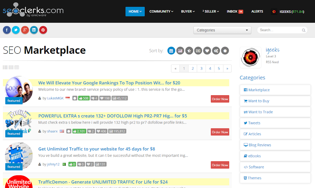The height and width of the screenshot is (188, 315).
Task: Select Blog Reviews category
Action: pos(275,145)
